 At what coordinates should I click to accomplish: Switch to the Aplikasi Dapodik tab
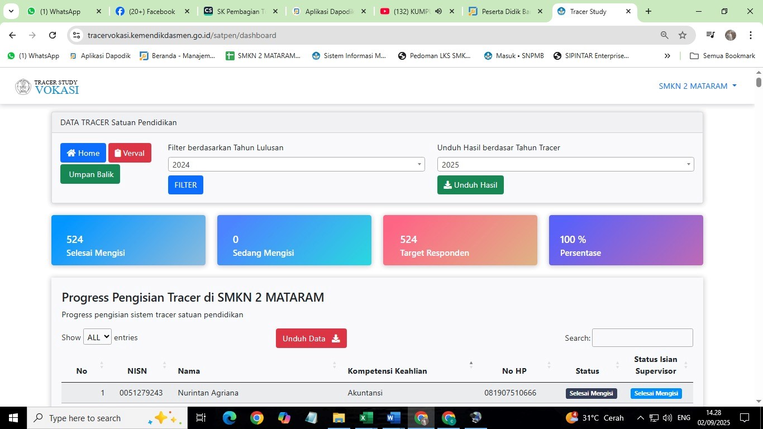click(328, 11)
